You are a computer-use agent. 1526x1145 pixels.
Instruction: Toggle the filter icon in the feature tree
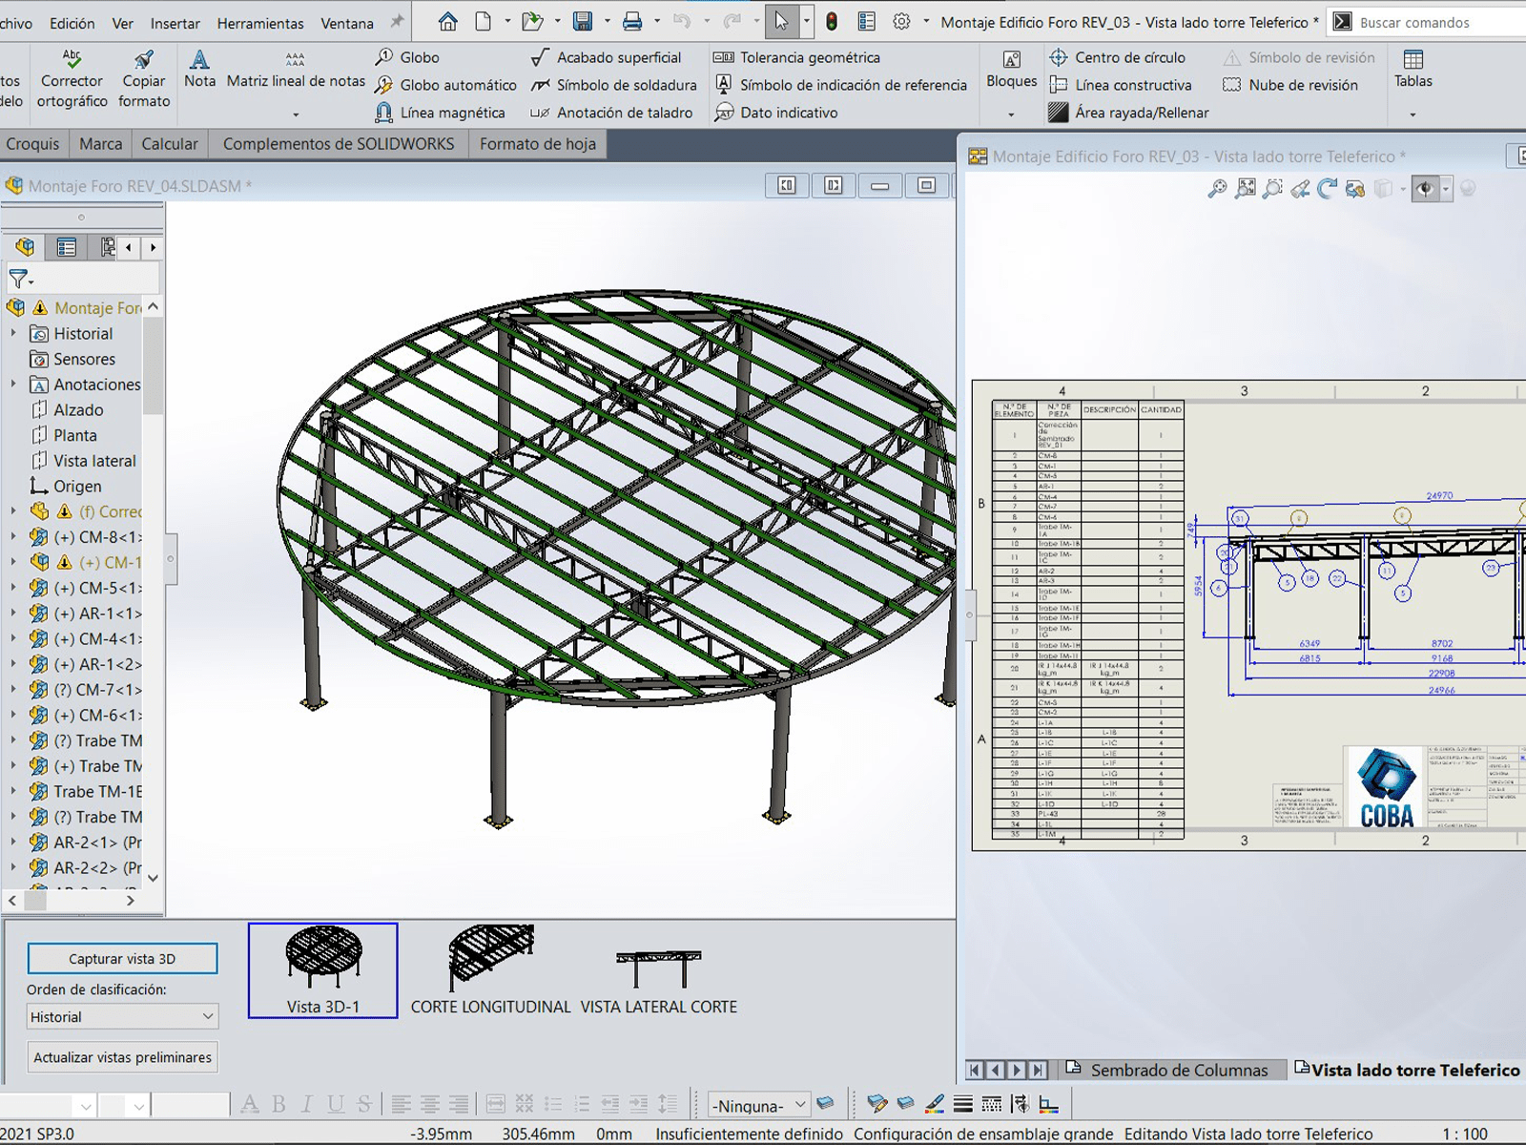click(19, 279)
